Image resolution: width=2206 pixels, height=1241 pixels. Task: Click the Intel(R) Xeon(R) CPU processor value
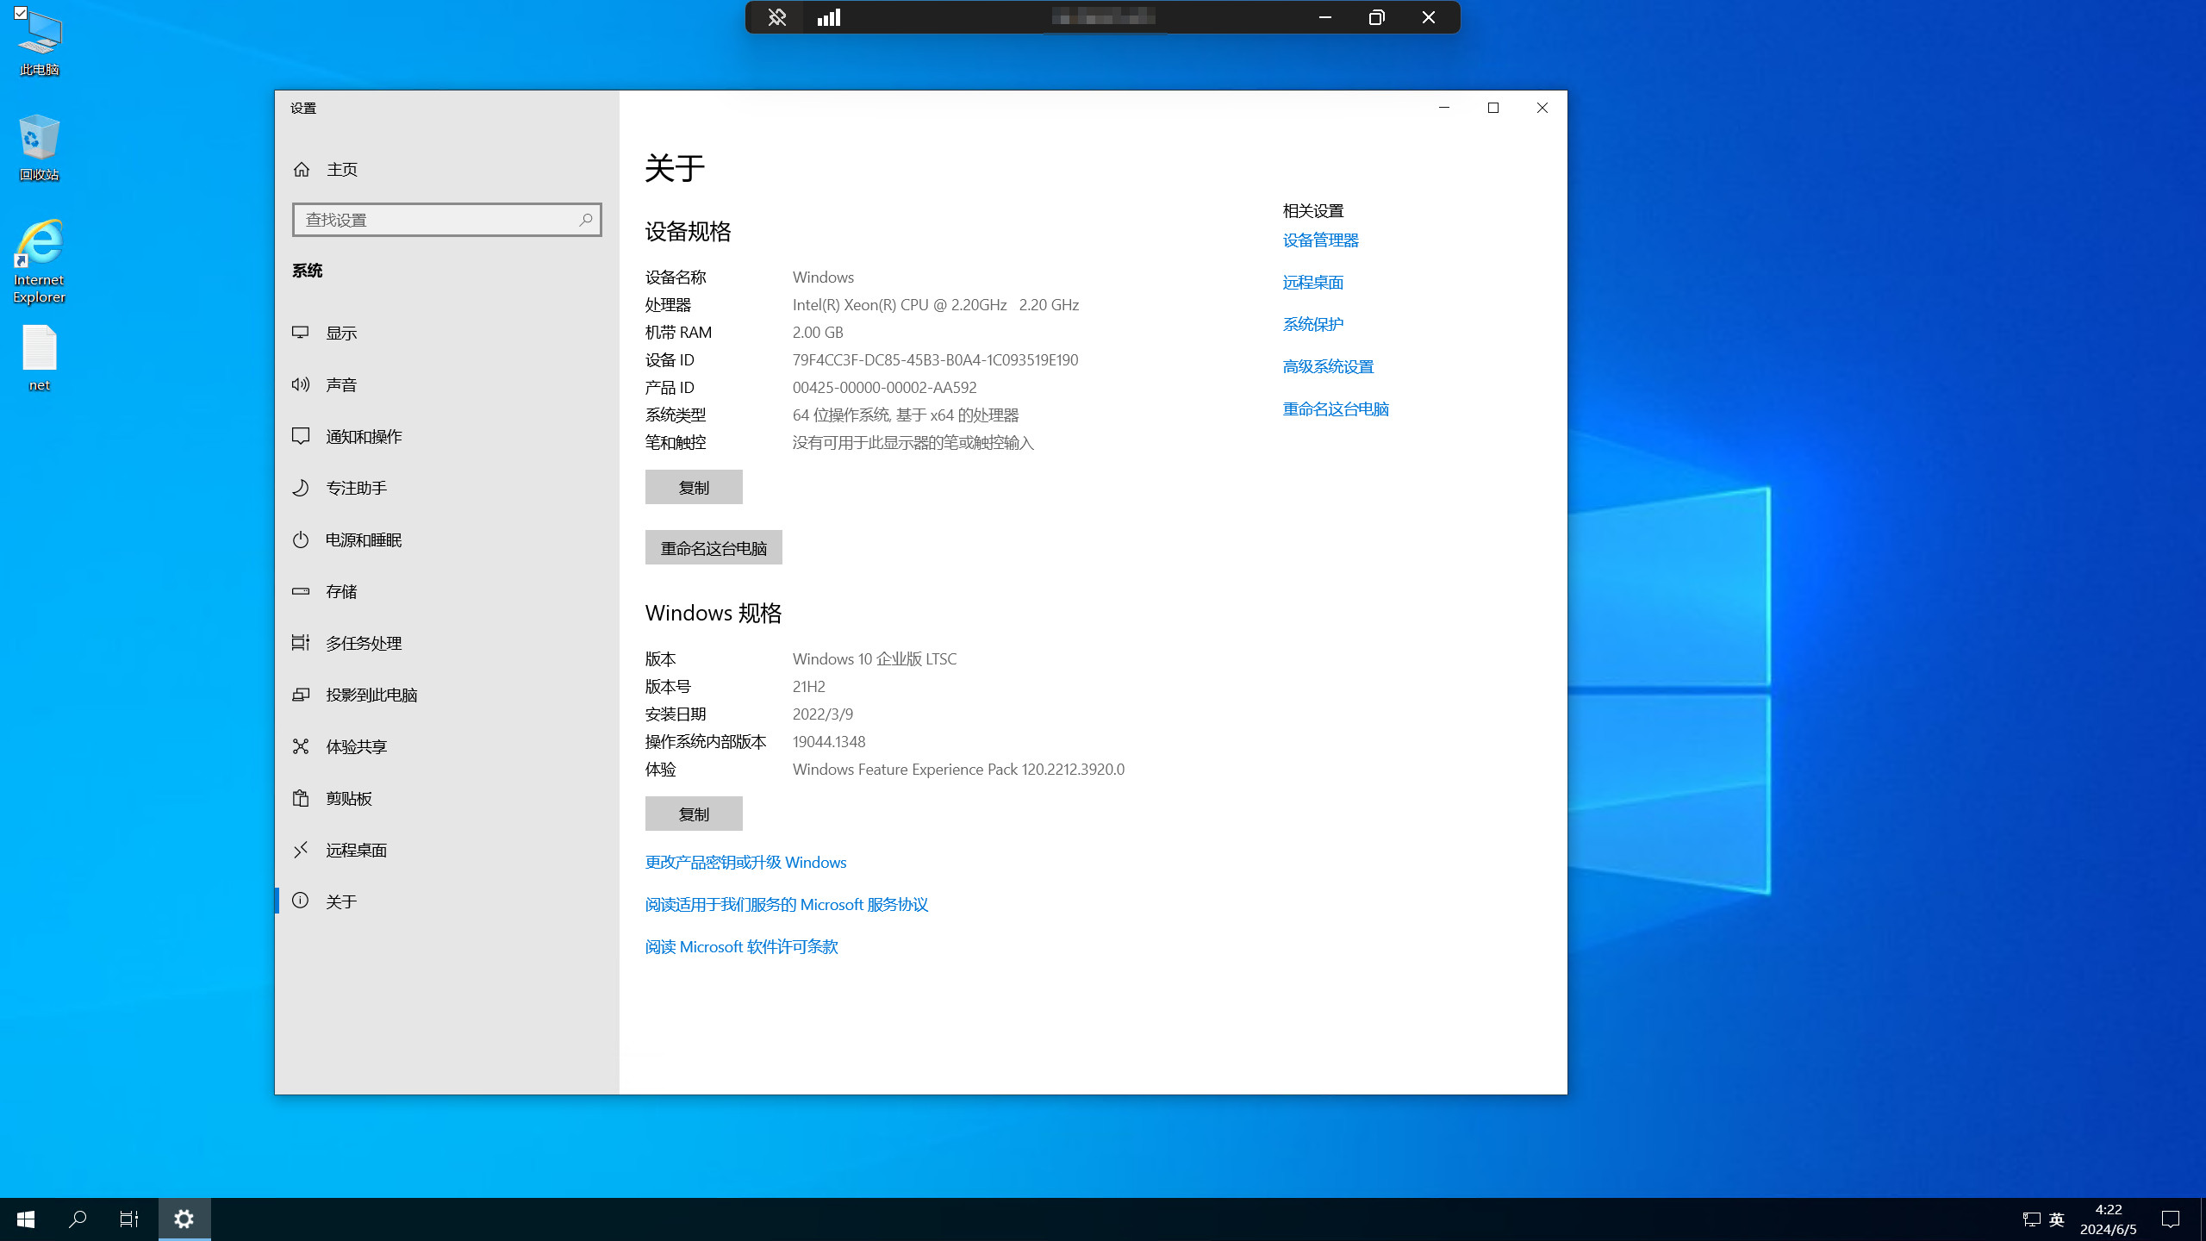coord(936,305)
